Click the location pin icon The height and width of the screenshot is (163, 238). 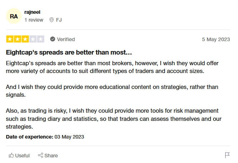tap(52, 20)
